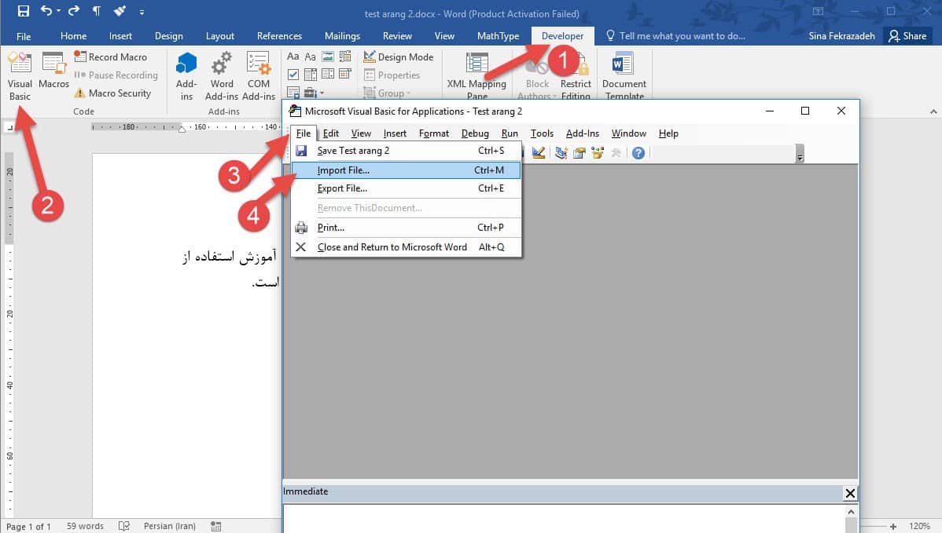Click the Macros icon in the ribbon
Image resolution: width=942 pixels, height=533 pixels.
[x=53, y=71]
